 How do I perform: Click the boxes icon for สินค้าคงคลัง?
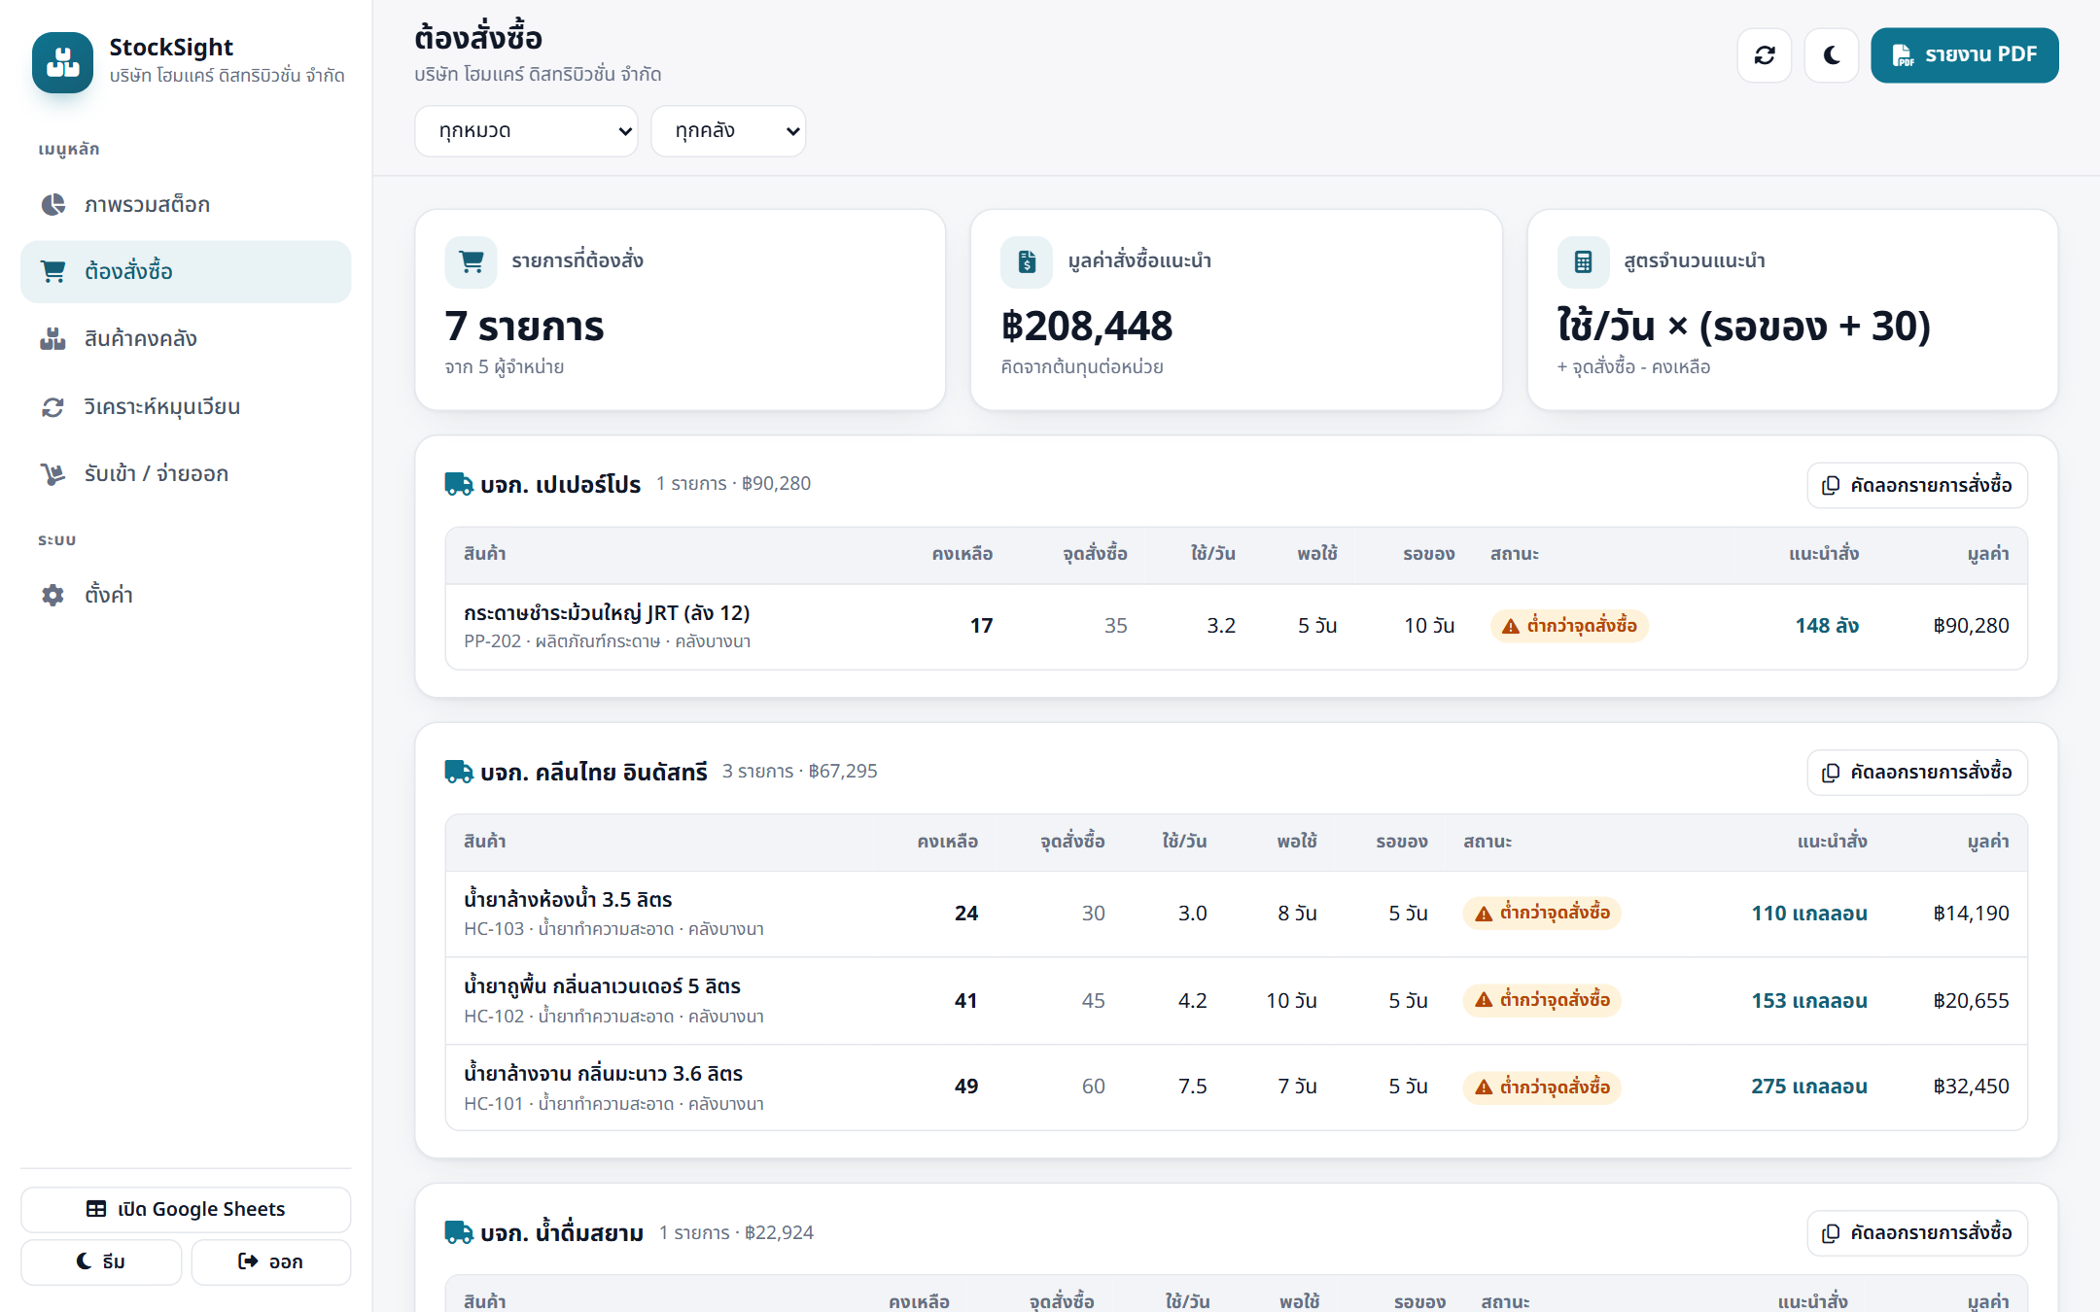pos(52,338)
